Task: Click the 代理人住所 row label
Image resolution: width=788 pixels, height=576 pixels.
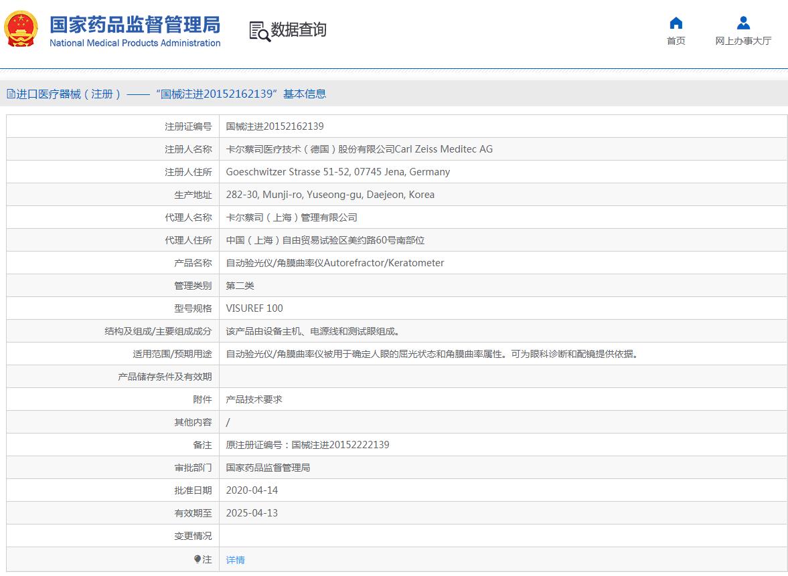Action: pyautogui.click(x=188, y=240)
